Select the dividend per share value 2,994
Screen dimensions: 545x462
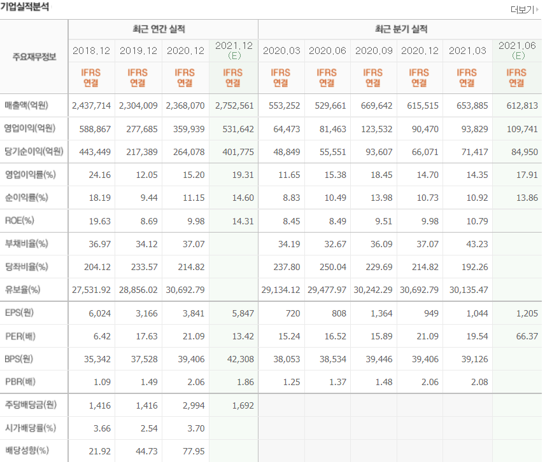[194, 405]
